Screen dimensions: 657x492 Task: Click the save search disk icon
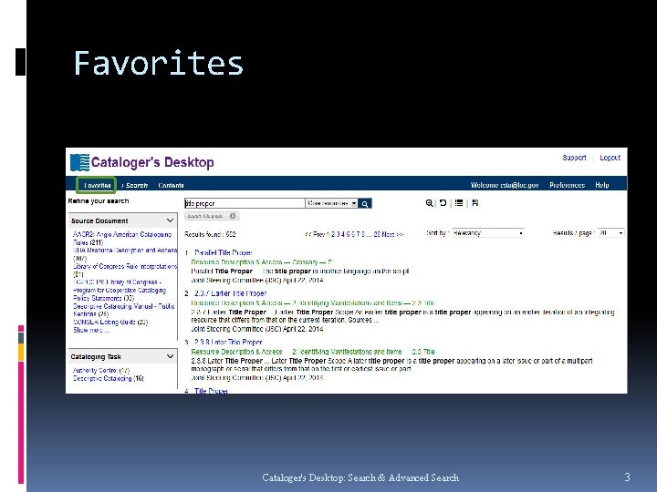(x=474, y=203)
